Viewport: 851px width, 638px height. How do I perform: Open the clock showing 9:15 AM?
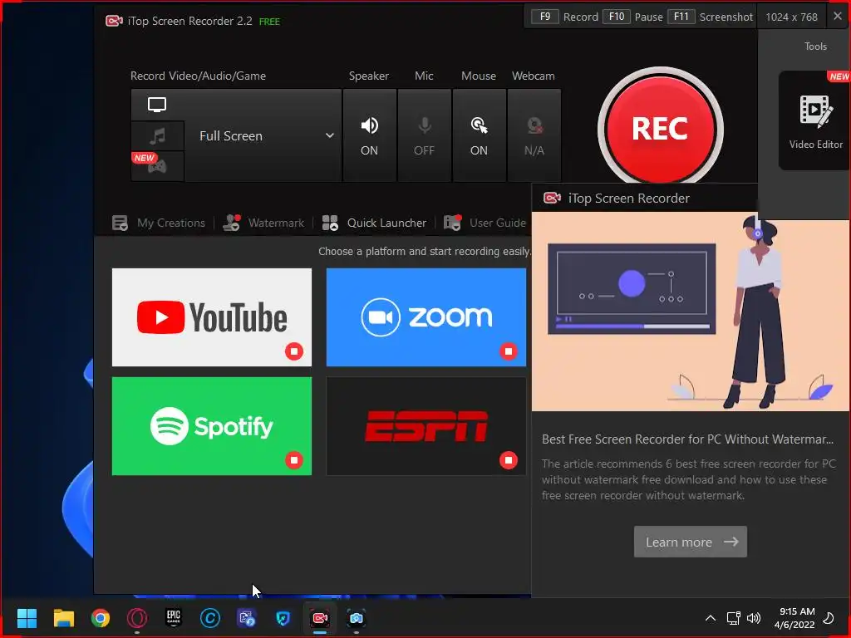[x=794, y=618]
